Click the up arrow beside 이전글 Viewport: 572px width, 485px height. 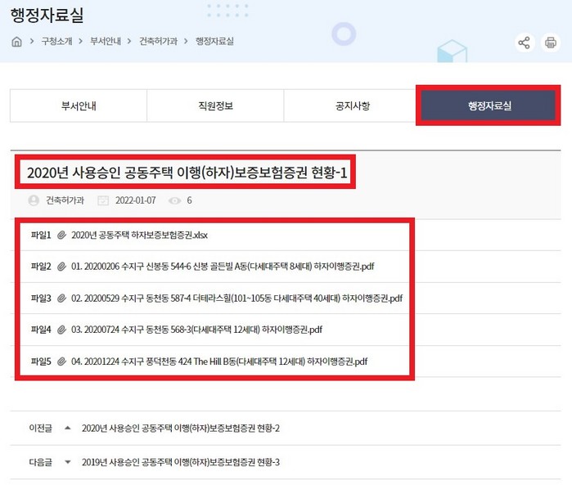(67, 428)
